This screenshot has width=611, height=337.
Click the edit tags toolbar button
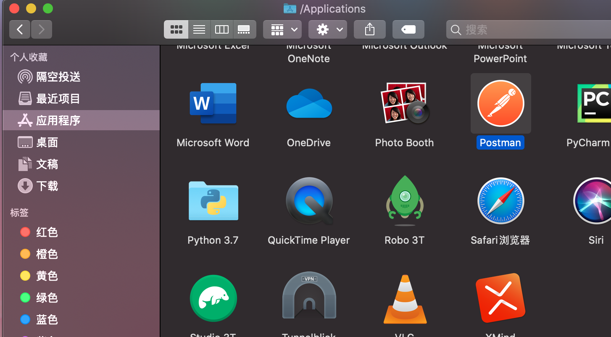pyautogui.click(x=408, y=29)
